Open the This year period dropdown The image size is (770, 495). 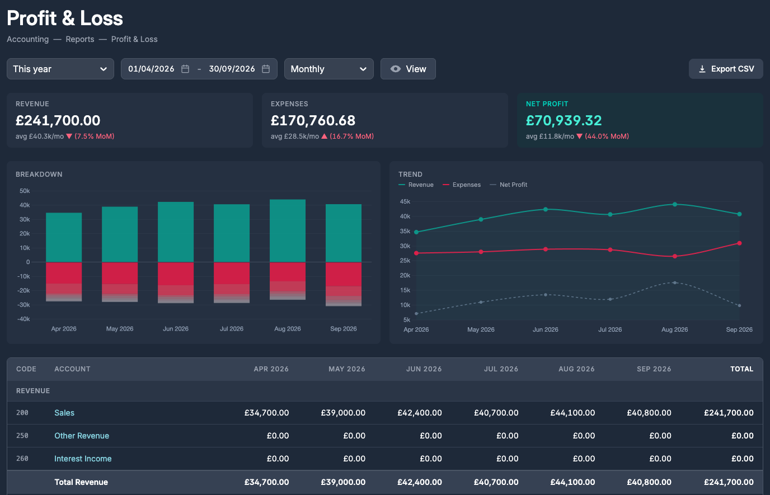click(x=60, y=69)
